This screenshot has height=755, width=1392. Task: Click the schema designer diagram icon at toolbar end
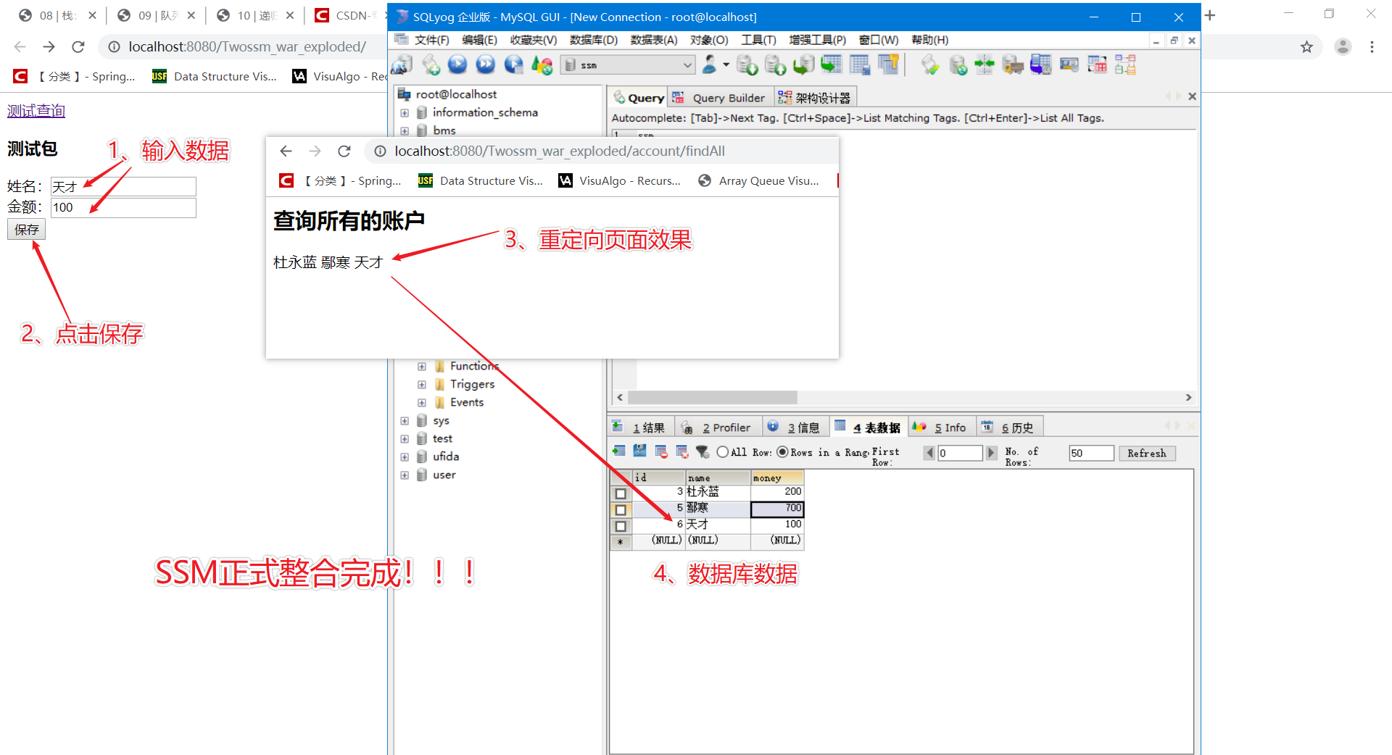pyautogui.click(x=1125, y=65)
